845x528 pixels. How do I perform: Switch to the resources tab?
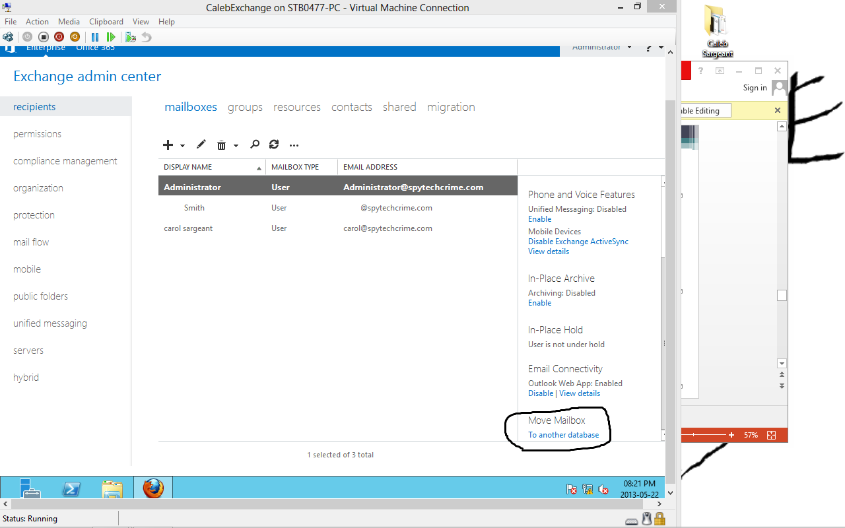click(297, 107)
